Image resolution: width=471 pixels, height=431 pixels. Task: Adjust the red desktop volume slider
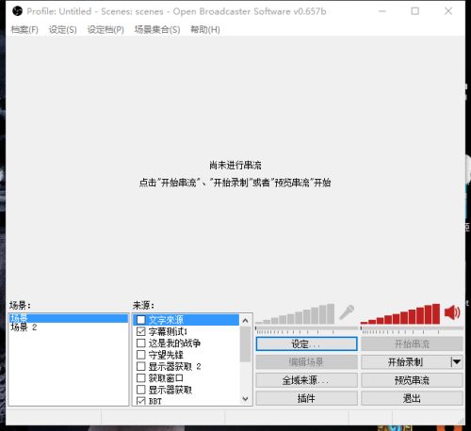[x=412, y=328]
